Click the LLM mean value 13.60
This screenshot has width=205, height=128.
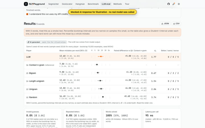click(x=62, y=56)
